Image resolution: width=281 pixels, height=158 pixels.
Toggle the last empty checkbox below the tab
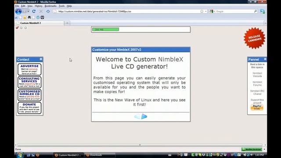pyautogui.click(x=25, y=28)
